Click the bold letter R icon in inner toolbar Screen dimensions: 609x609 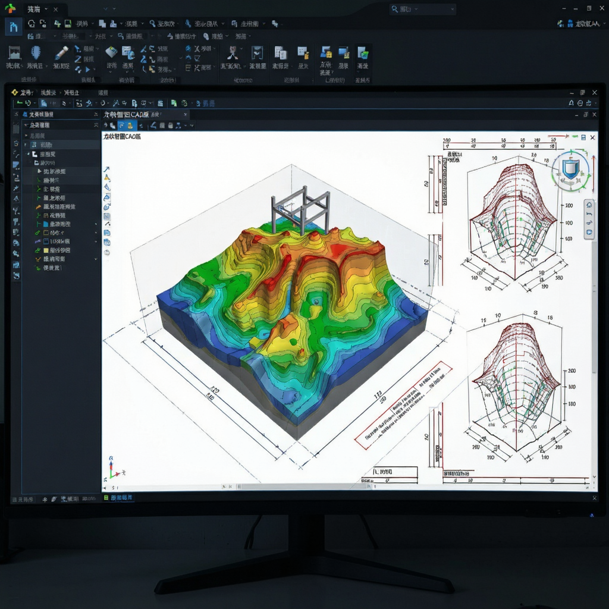point(134,103)
